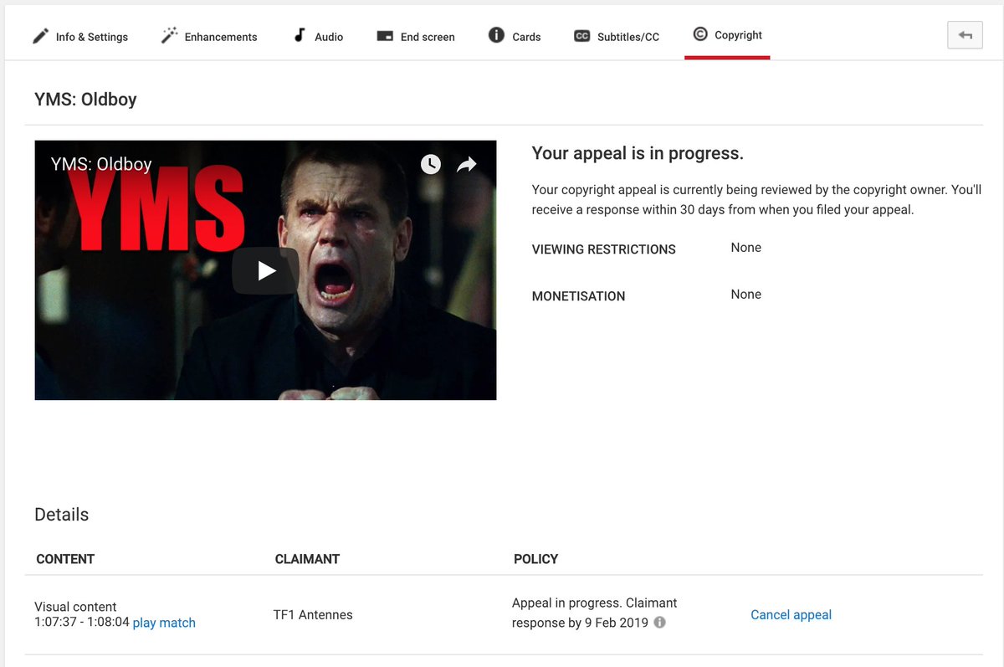This screenshot has width=1004, height=667.
Task: Click the VIEWING RESTRICTIONS label
Action: [x=603, y=249]
